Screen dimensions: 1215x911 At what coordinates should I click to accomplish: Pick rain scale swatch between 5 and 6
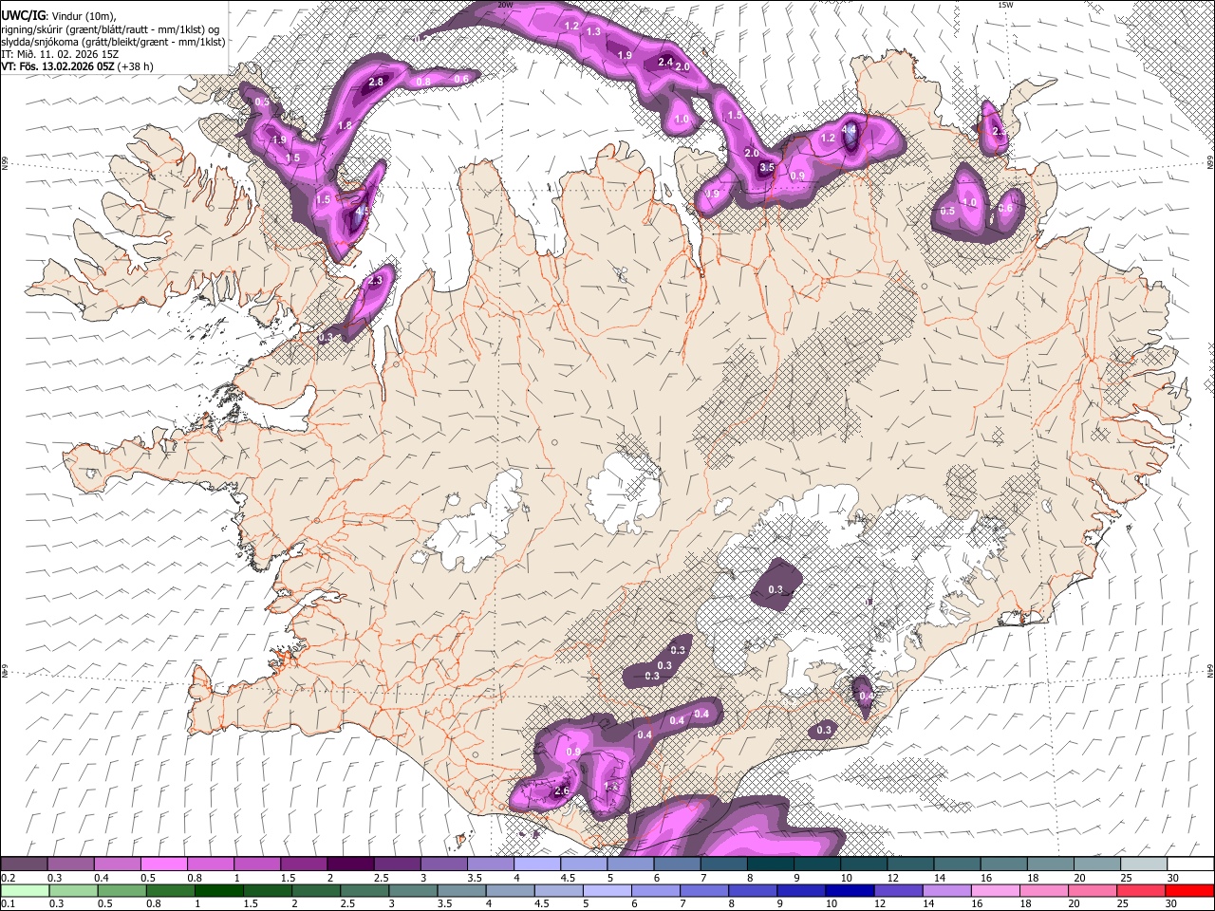coord(609,890)
